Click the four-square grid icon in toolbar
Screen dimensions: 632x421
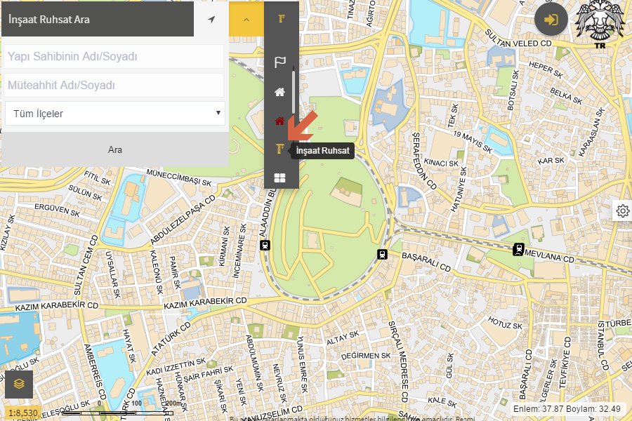(279, 178)
